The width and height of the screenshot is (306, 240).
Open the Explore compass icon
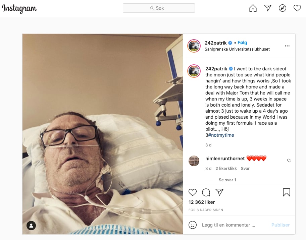(x=283, y=8)
